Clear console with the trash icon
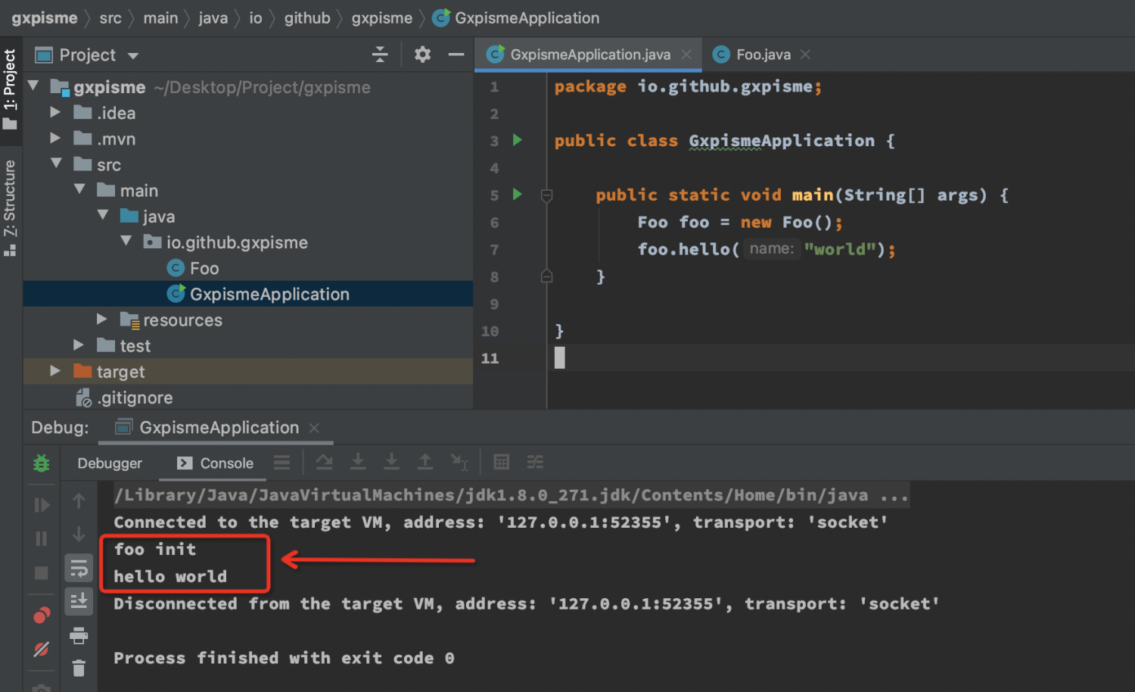This screenshot has width=1135, height=692. pyautogui.click(x=79, y=668)
